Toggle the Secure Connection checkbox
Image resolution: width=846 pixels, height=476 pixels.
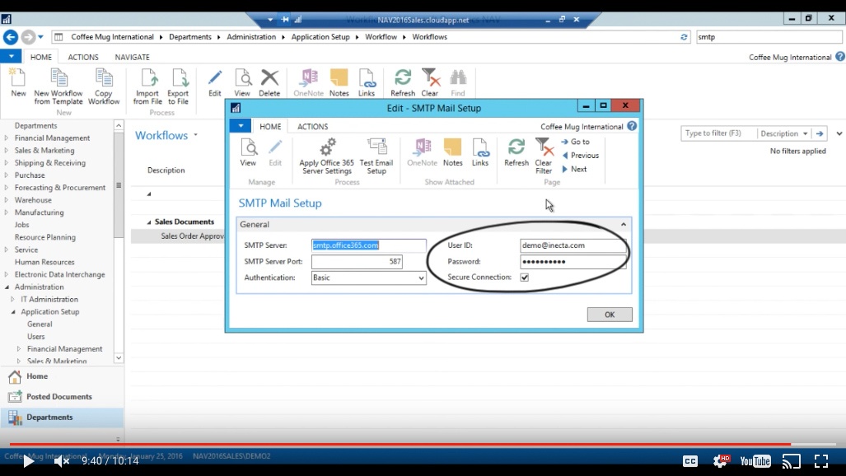coord(525,278)
